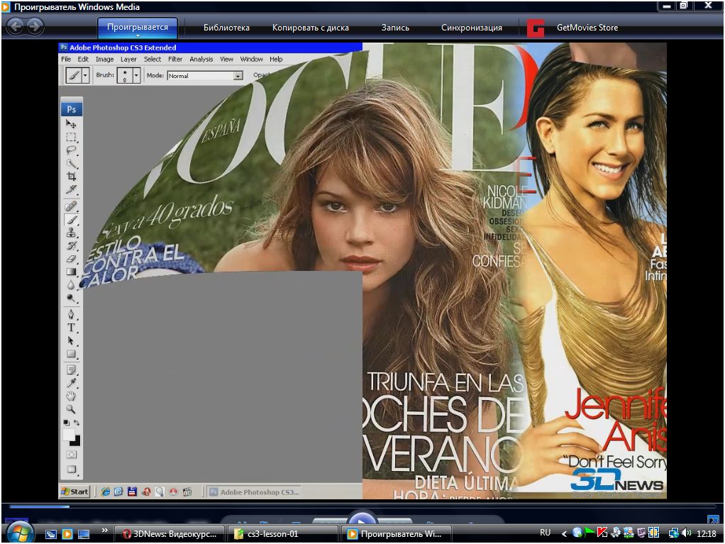Open the Window menu
725x544 pixels.
(x=252, y=59)
